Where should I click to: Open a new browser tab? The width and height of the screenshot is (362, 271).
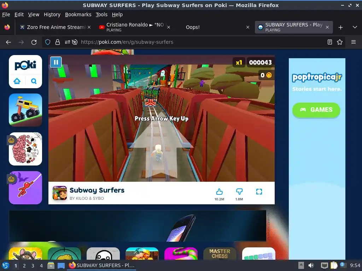tap(340, 28)
